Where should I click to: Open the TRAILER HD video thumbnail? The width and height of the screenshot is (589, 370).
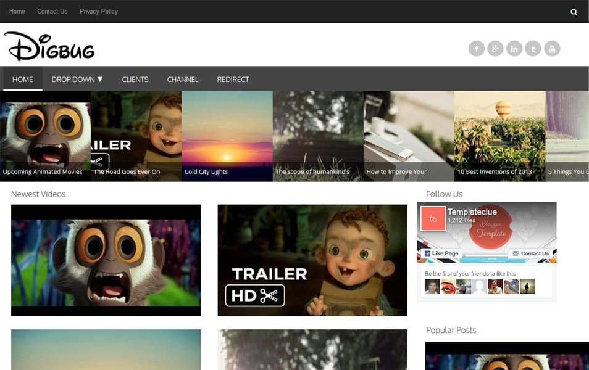point(311,260)
